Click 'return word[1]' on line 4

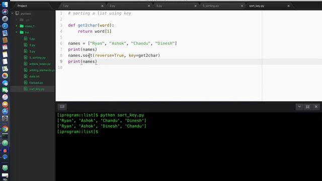tap(95, 31)
